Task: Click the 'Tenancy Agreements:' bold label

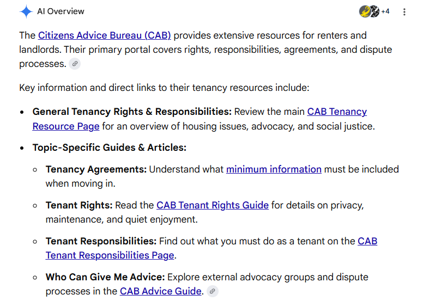Action: (96, 169)
